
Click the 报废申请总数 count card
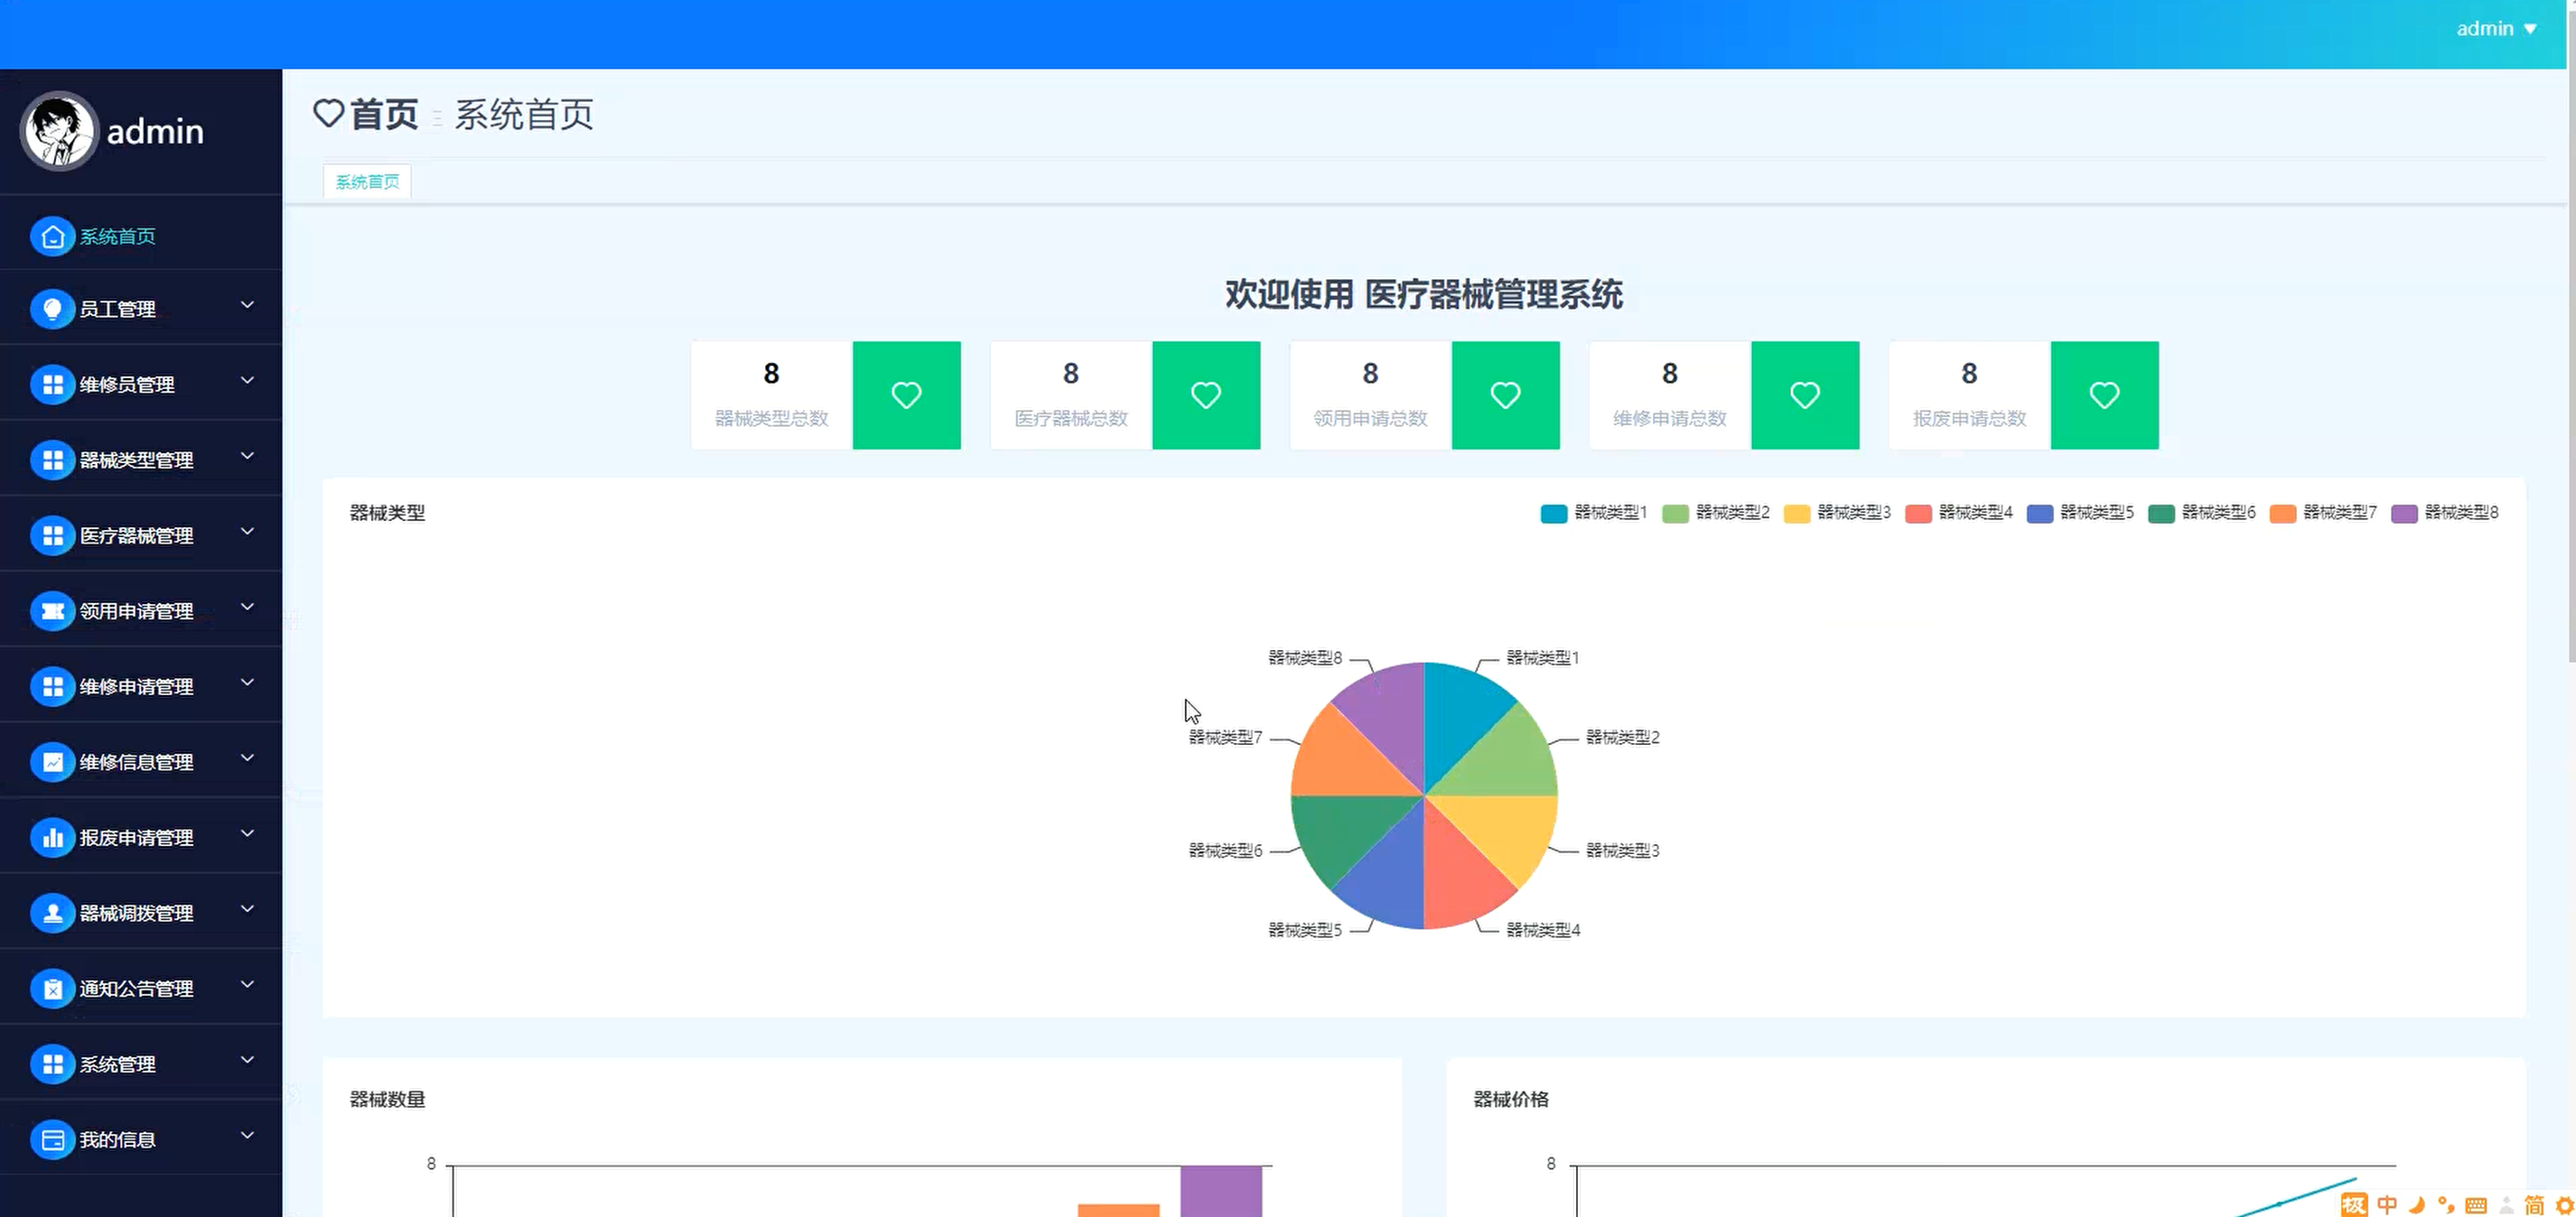point(2024,395)
